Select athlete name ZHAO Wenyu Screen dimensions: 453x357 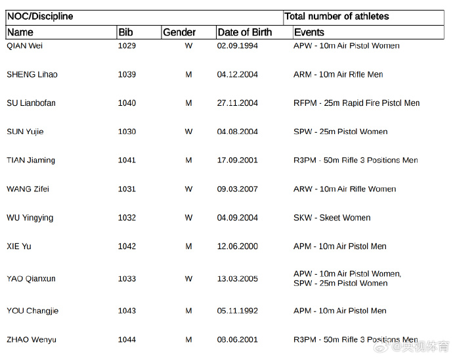click(31, 340)
